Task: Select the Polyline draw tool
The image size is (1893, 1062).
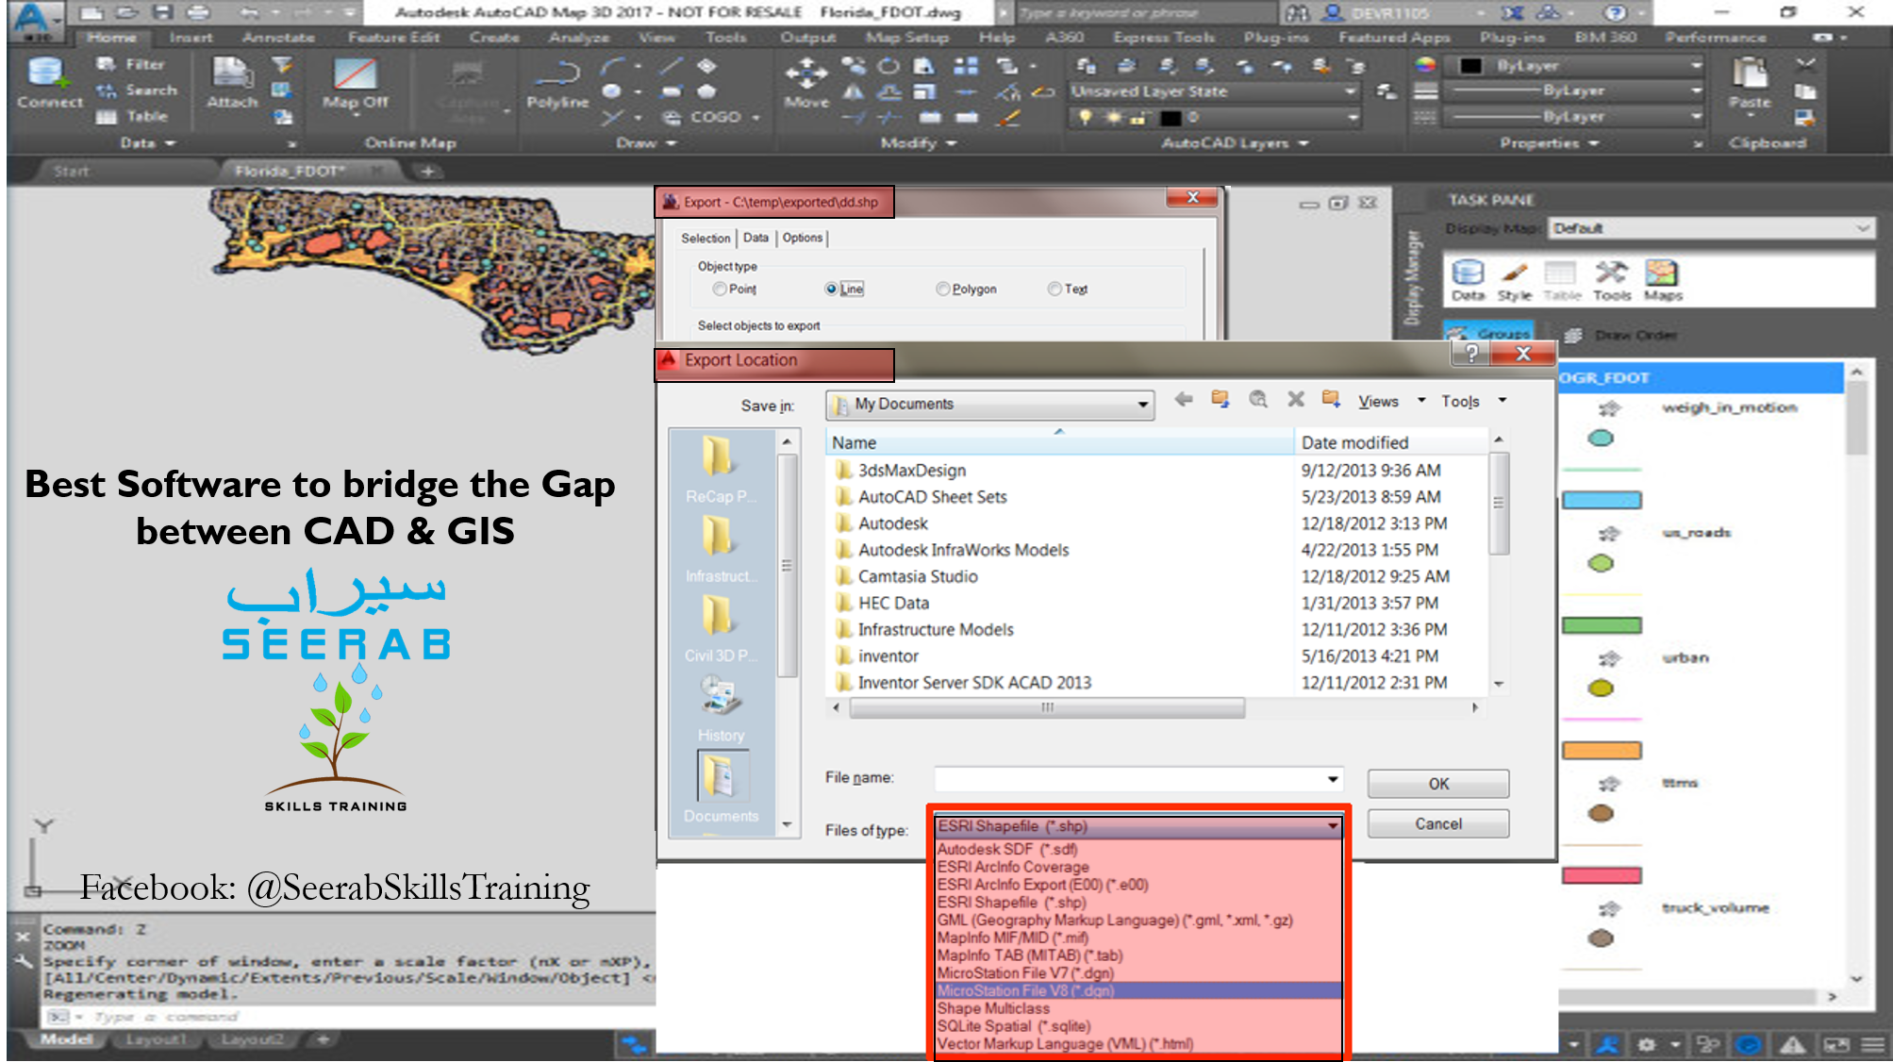Action: click(x=556, y=83)
